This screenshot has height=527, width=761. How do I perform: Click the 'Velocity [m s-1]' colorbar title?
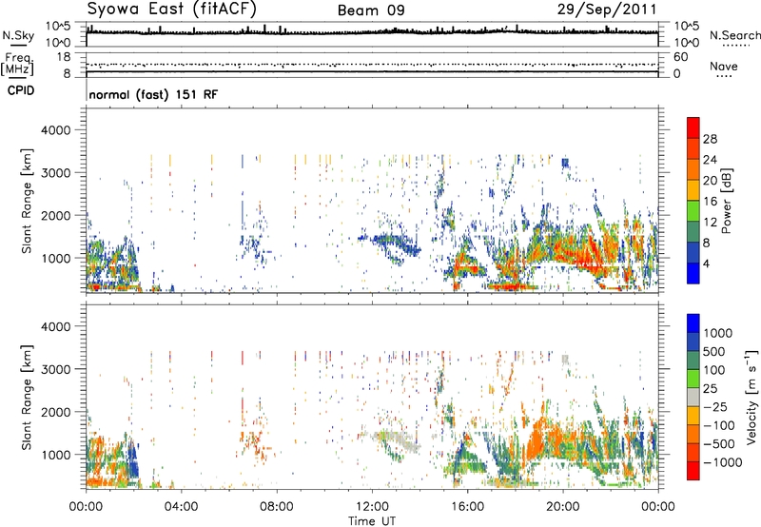tap(751, 397)
